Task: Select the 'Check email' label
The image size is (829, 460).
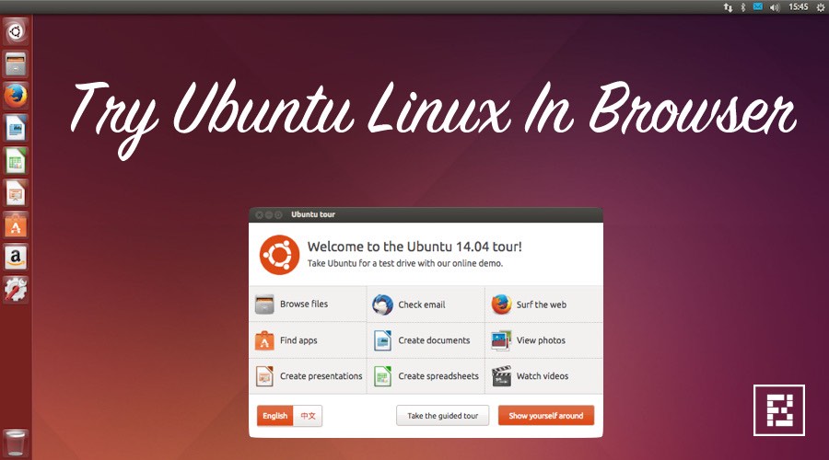Action: (x=421, y=305)
